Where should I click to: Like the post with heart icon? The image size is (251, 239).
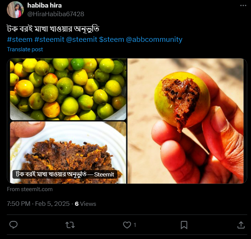[127, 225]
